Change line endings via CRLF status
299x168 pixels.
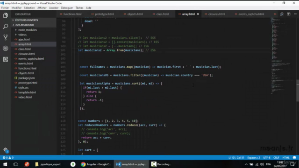pyautogui.click(x=276, y=158)
